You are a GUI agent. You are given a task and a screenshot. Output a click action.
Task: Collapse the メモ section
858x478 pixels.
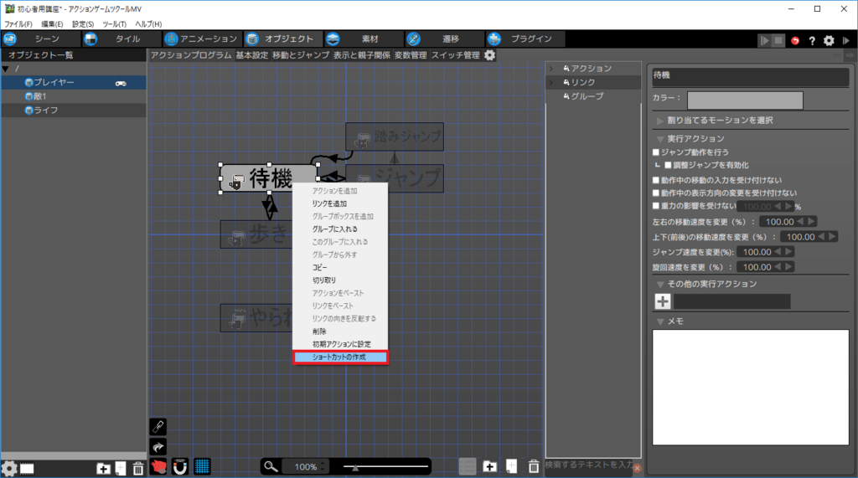(660, 321)
